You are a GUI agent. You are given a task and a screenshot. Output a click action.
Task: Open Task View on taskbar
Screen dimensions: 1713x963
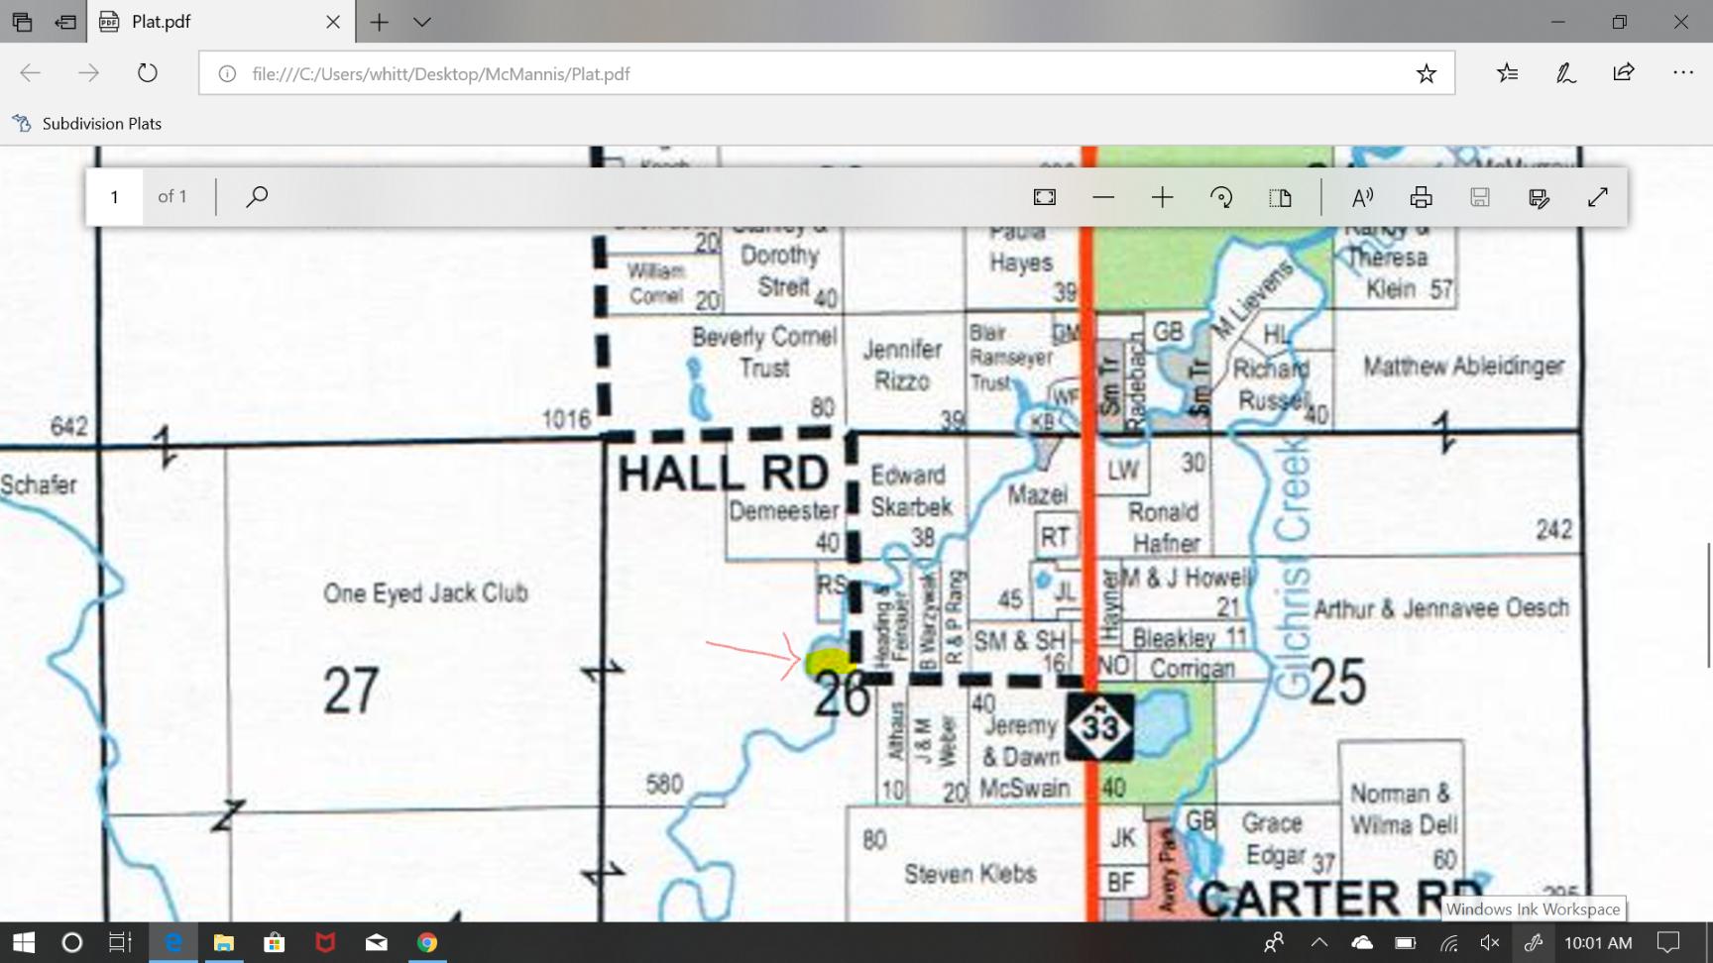click(120, 942)
